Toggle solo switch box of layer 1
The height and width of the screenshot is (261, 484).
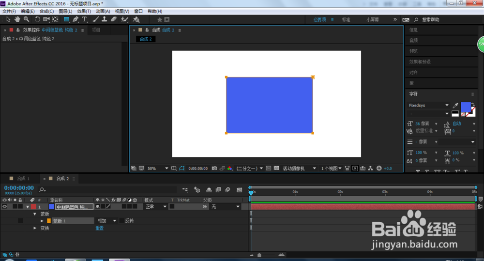[15, 207]
